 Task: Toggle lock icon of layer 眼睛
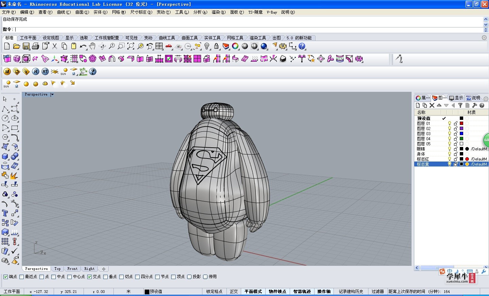click(456, 149)
